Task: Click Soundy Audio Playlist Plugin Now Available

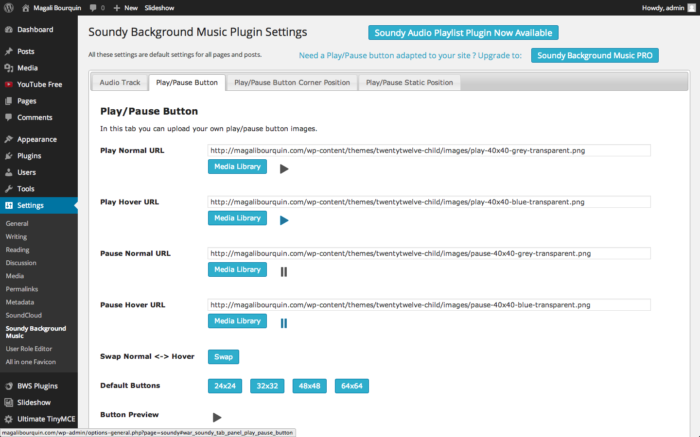Action: point(463,33)
